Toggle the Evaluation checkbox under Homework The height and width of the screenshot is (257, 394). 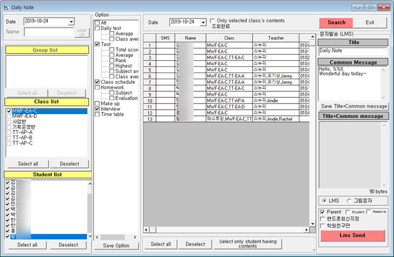click(112, 98)
